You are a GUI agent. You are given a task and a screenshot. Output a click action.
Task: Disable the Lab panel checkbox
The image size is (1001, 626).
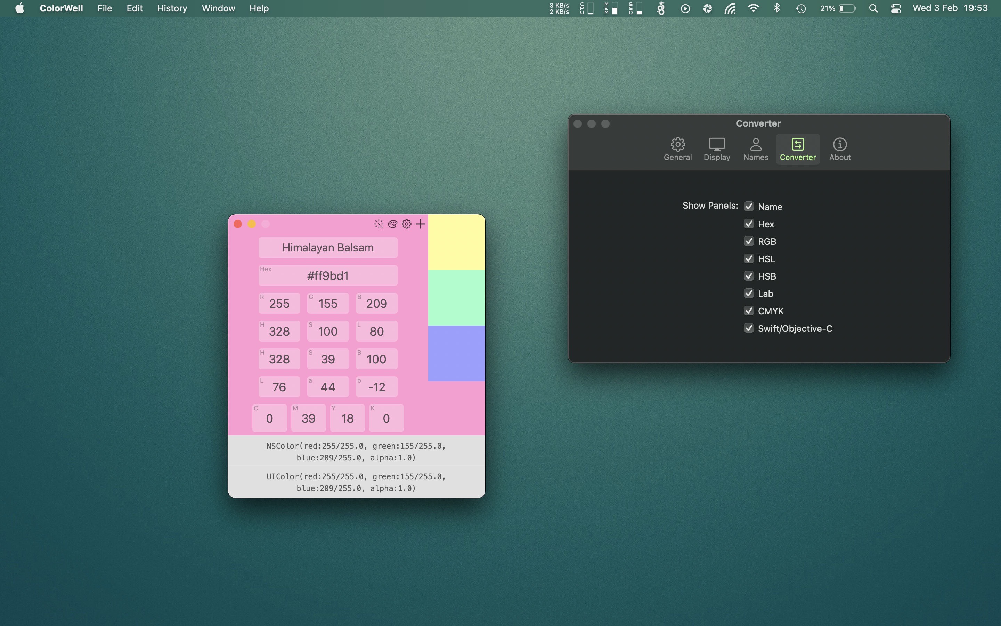tap(749, 294)
